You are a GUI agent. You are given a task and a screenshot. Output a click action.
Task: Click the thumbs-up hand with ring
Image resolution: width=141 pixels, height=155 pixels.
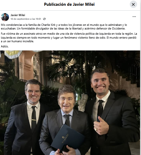point(101,126)
